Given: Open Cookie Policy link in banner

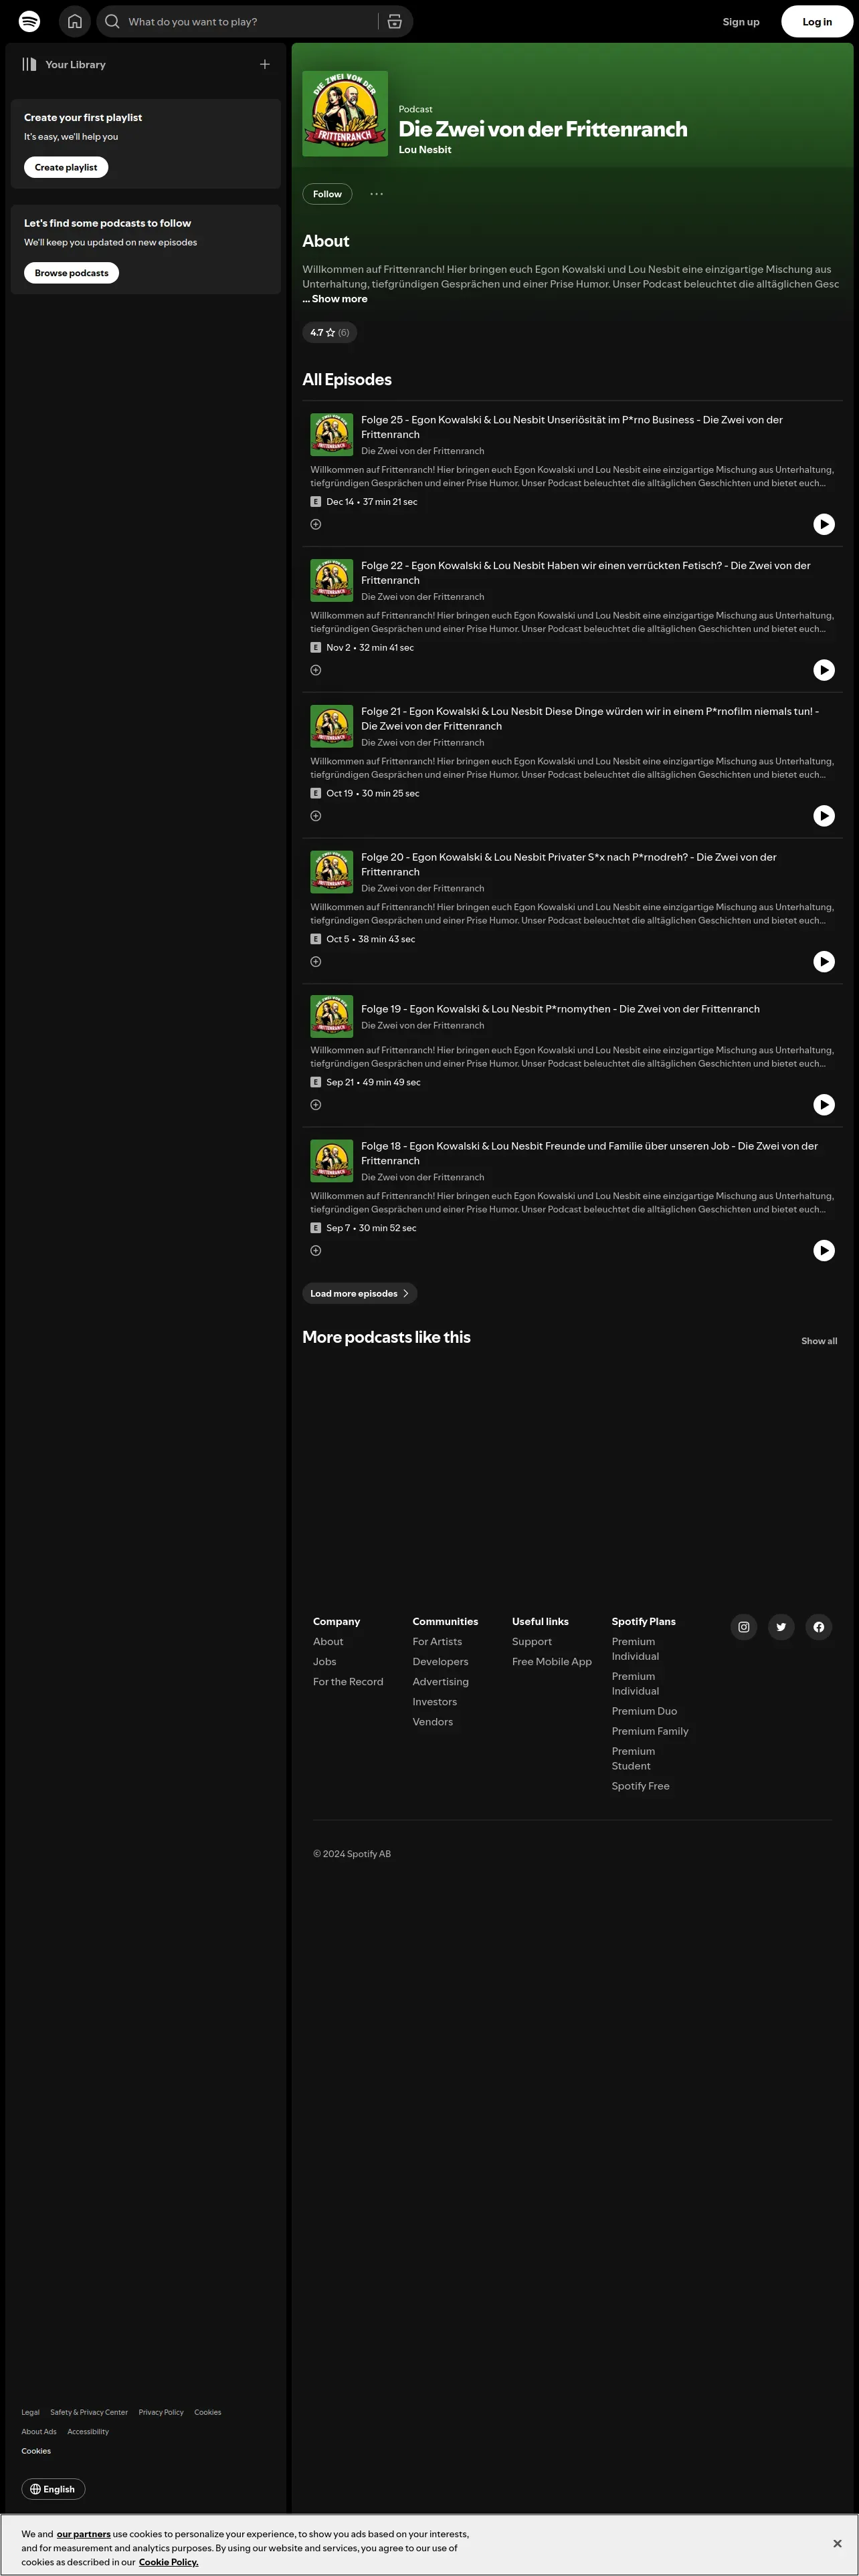Looking at the screenshot, I should coord(168,2562).
